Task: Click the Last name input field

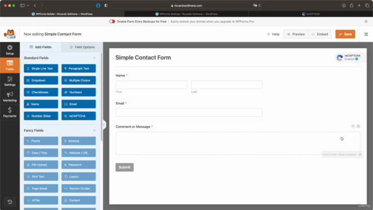Action: [227, 85]
